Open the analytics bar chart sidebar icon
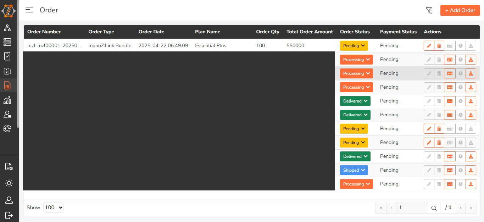The height and width of the screenshot is (222, 484). click(x=7, y=100)
